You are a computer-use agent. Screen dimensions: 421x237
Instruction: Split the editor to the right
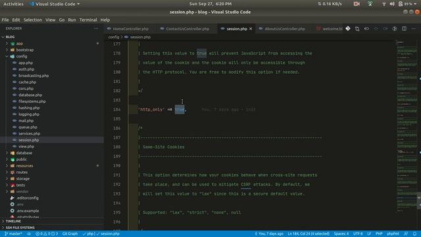point(404,28)
